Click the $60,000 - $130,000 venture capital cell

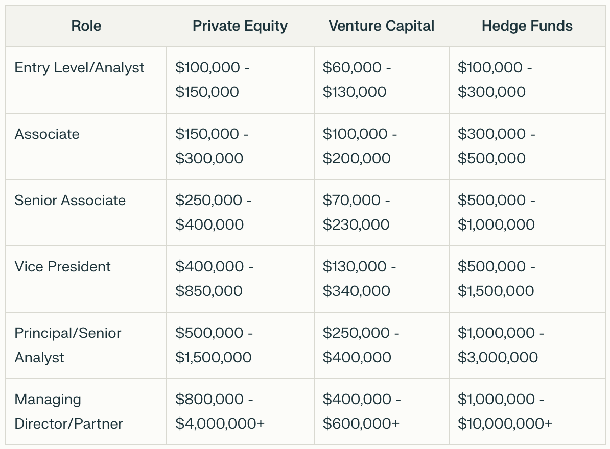[357, 80]
